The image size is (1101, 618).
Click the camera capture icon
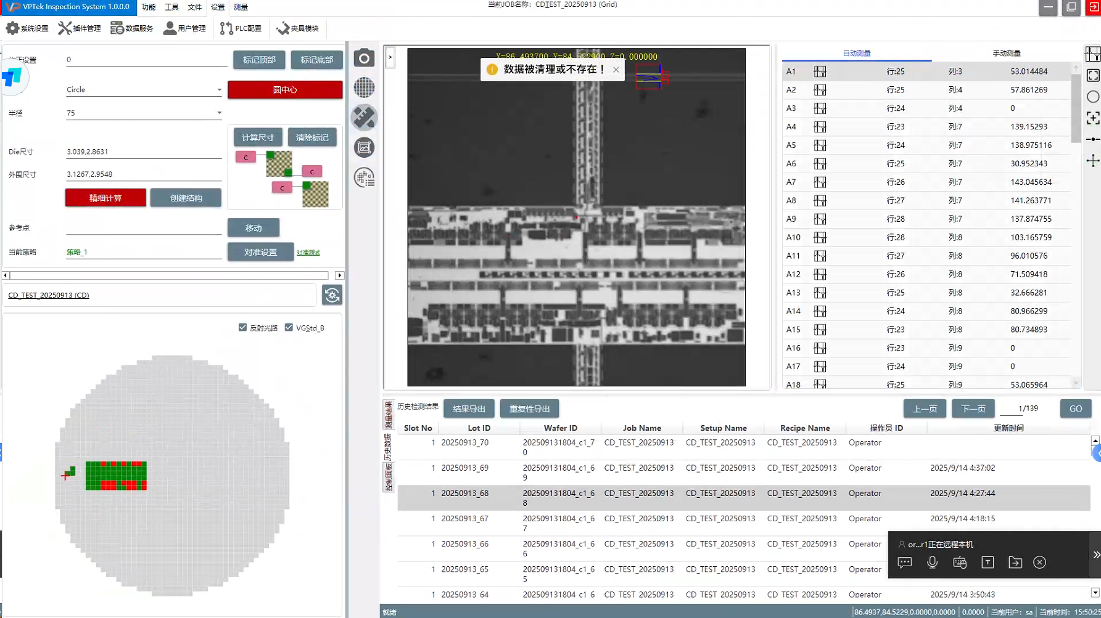click(364, 58)
